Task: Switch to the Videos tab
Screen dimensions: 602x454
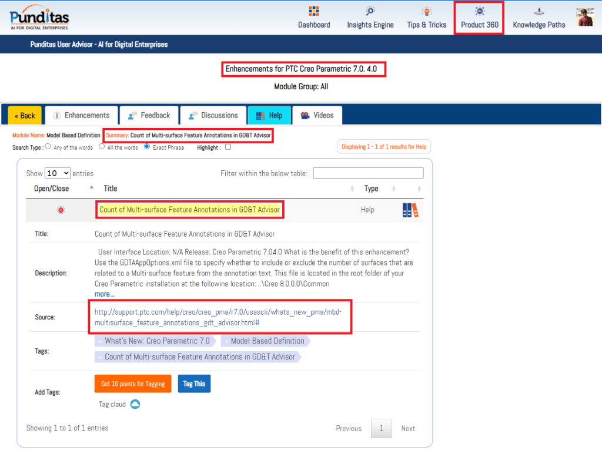Action: pyautogui.click(x=317, y=115)
